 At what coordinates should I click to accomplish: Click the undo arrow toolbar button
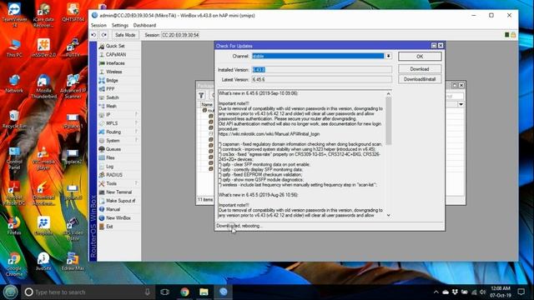[93, 35]
